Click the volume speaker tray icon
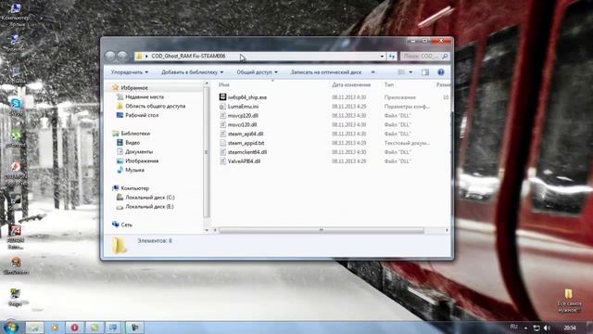Viewport: 593px width, 334px height. 547,328
